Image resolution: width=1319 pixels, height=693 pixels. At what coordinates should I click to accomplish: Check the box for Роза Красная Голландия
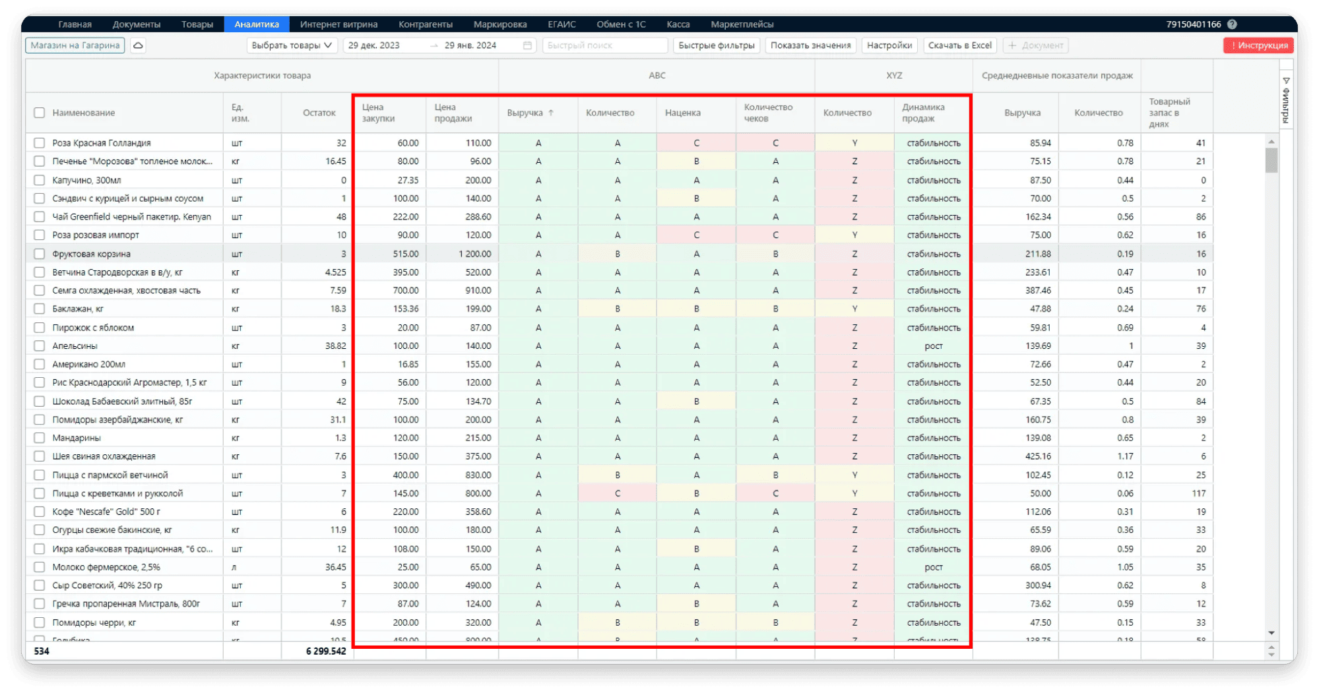tap(40, 143)
